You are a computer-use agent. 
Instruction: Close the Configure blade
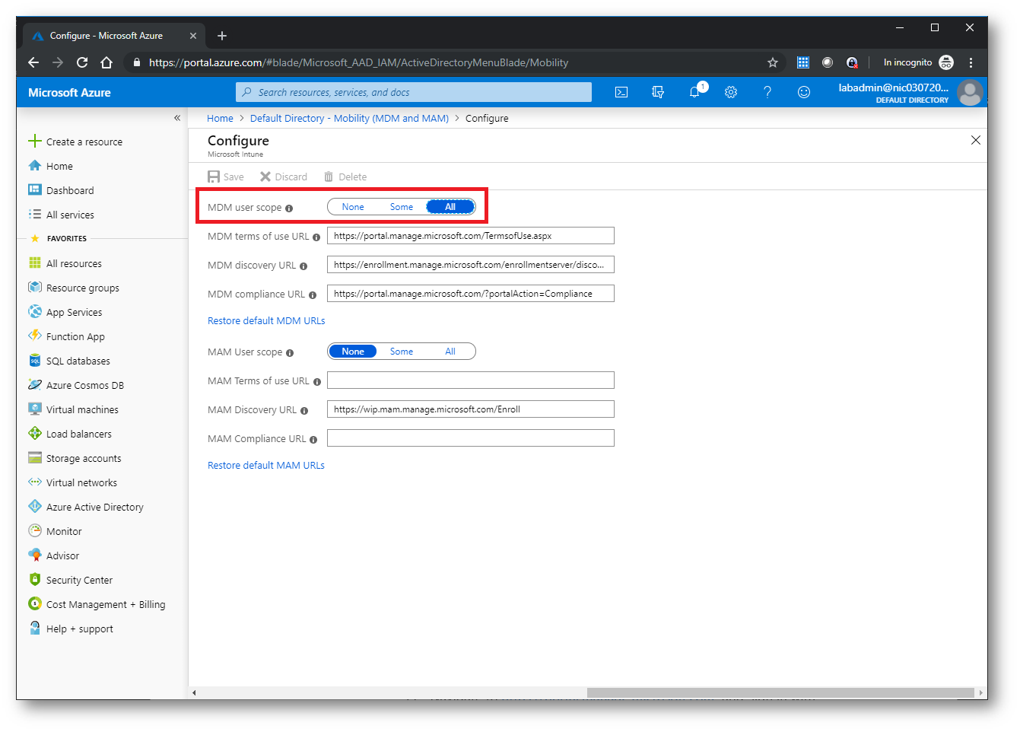coord(976,140)
